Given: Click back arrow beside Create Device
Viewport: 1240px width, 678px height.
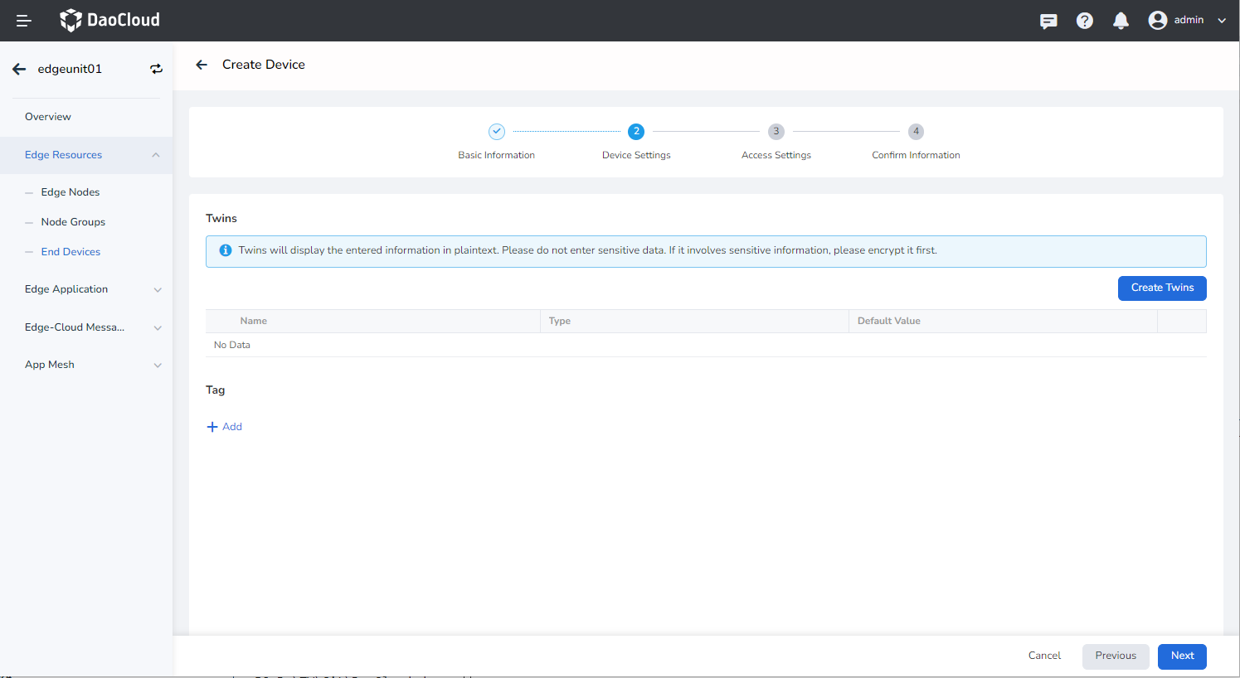Looking at the screenshot, I should point(202,65).
